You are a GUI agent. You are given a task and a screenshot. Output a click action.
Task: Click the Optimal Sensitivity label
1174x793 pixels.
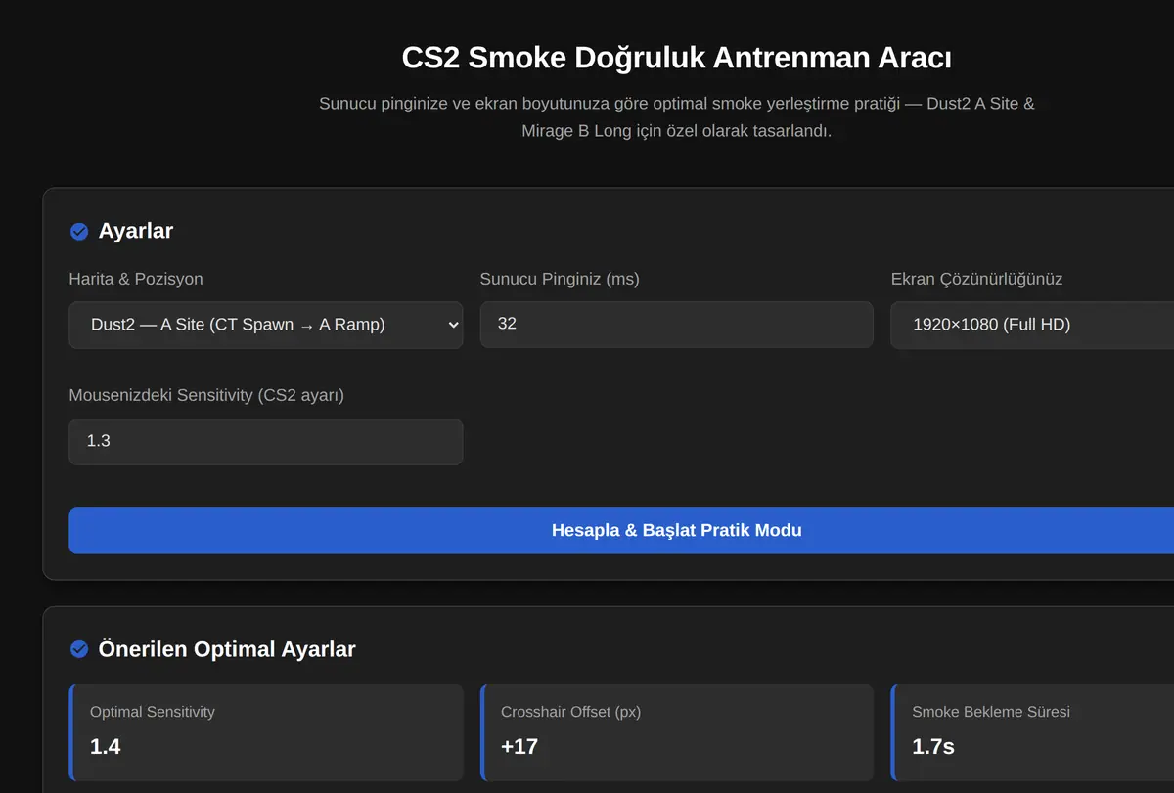152,712
